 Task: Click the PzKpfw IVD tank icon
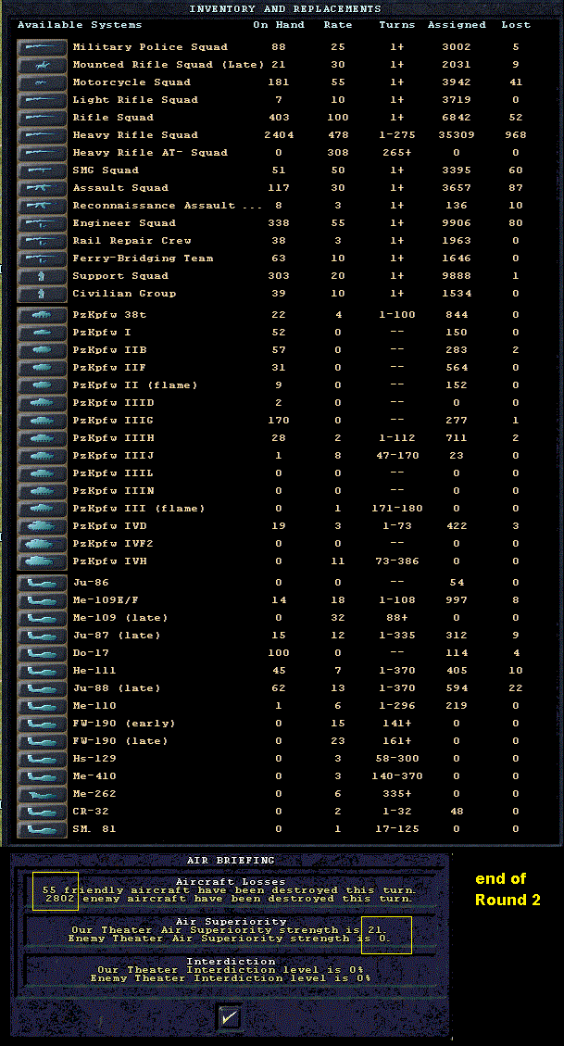[42, 525]
